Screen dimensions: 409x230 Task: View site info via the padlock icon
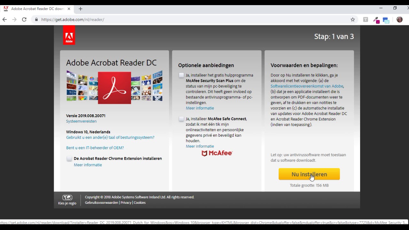pyautogui.click(x=36, y=19)
